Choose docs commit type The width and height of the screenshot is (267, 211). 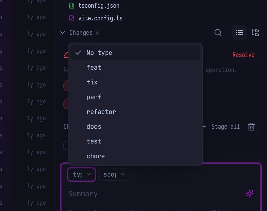[x=135, y=127]
